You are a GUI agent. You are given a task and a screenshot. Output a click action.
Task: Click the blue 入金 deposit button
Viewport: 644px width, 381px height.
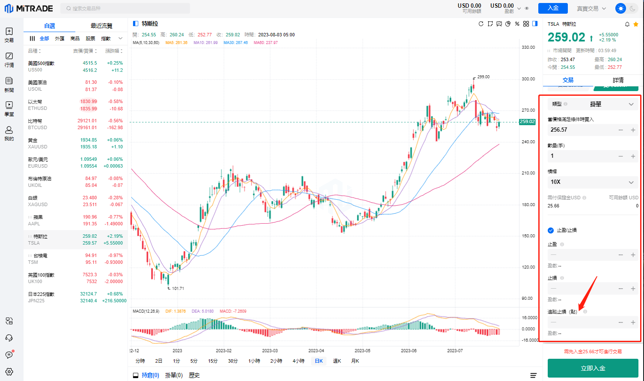coord(553,8)
